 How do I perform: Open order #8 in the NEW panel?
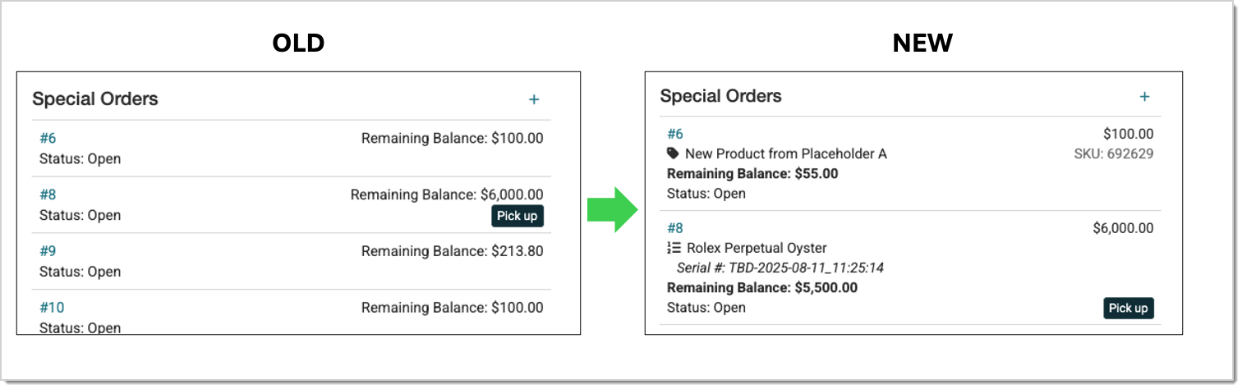click(x=675, y=228)
